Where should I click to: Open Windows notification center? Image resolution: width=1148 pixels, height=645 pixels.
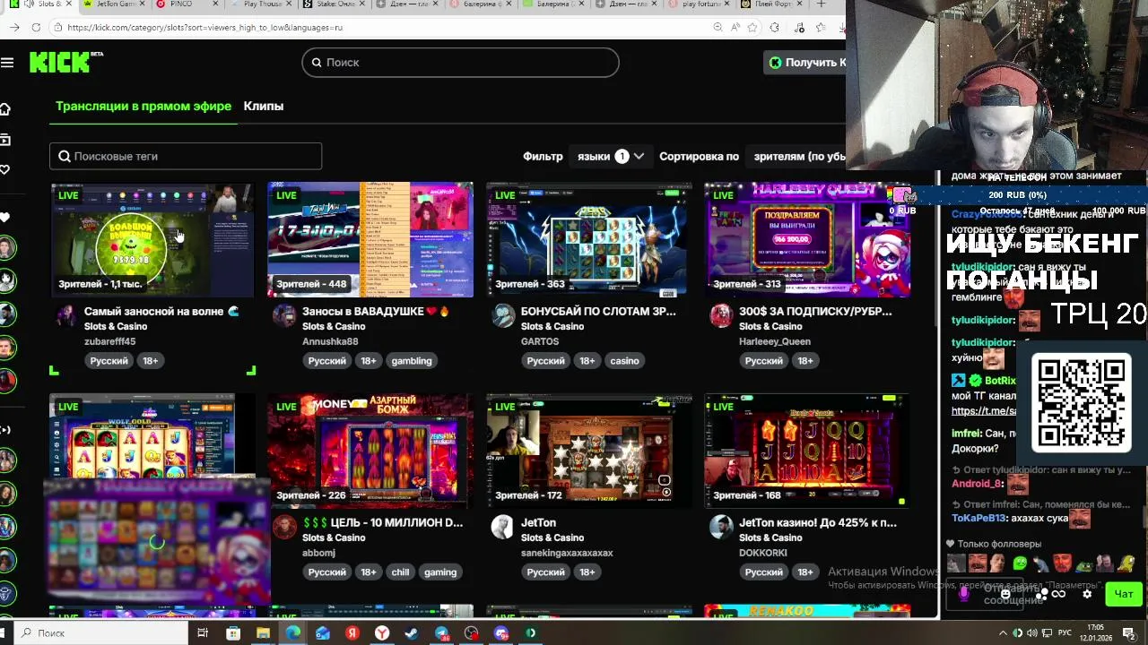coord(1129,633)
